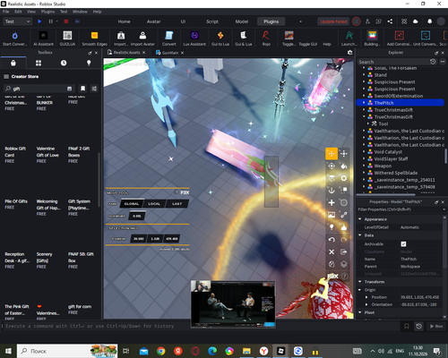Select the F3X Weld chain-link tool

344,215
